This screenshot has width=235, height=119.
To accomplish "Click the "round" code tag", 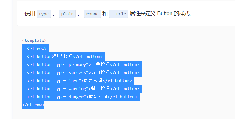I will click(x=92, y=14).
